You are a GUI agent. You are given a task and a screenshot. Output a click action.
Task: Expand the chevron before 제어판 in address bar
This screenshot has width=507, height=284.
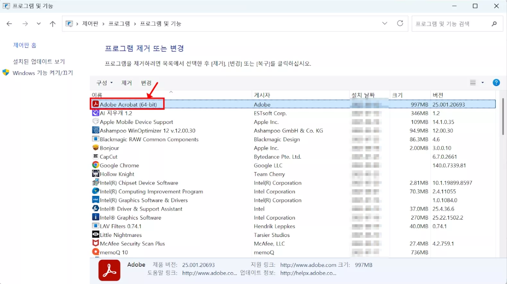coord(77,24)
